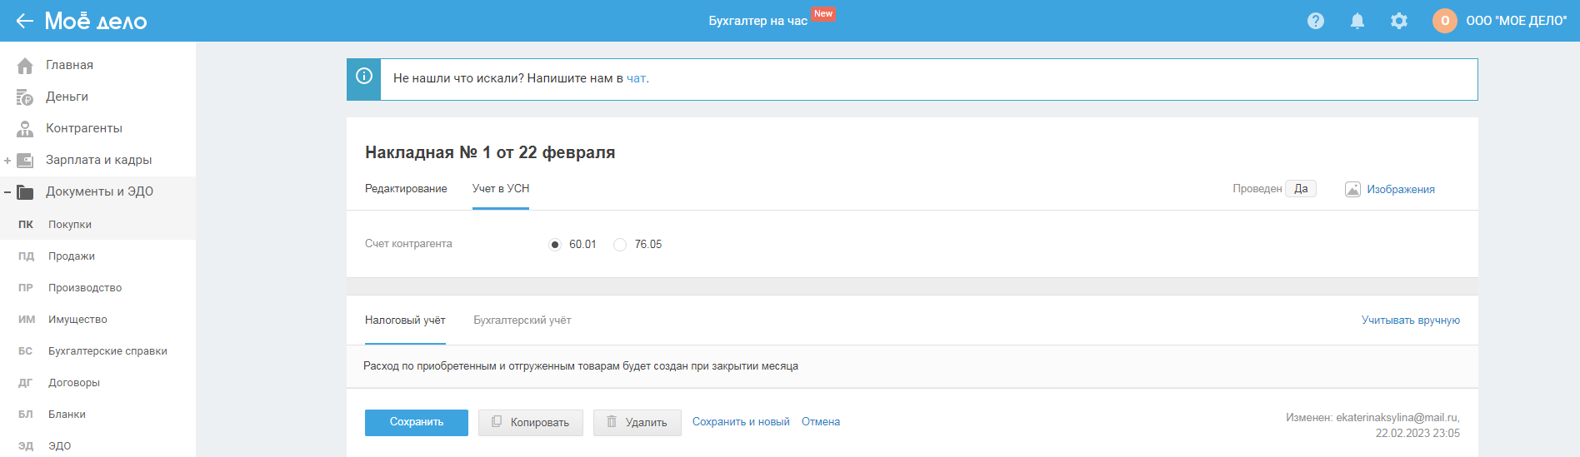Open settings gear icon
Image resolution: width=1580 pixels, height=457 pixels.
coord(1398,21)
